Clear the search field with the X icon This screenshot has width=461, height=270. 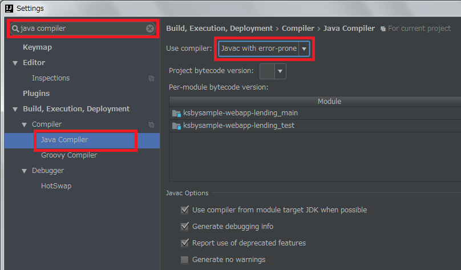(150, 28)
